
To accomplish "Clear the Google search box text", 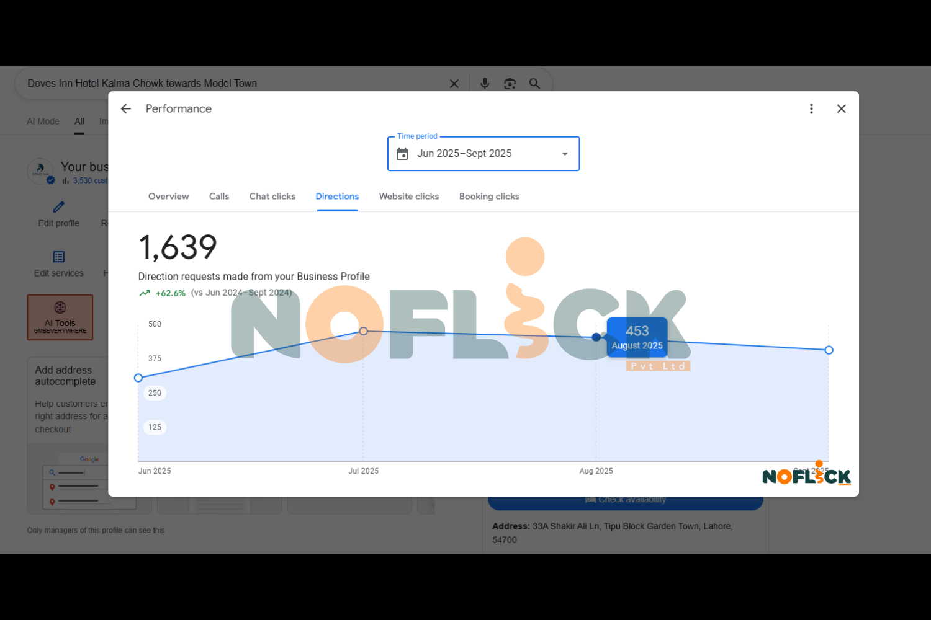I will [454, 84].
